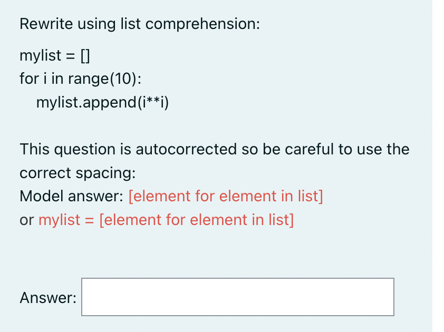Screen dimensions: 444x332
Task: Click the 'correct spacing:' text
Action: pos(78,173)
